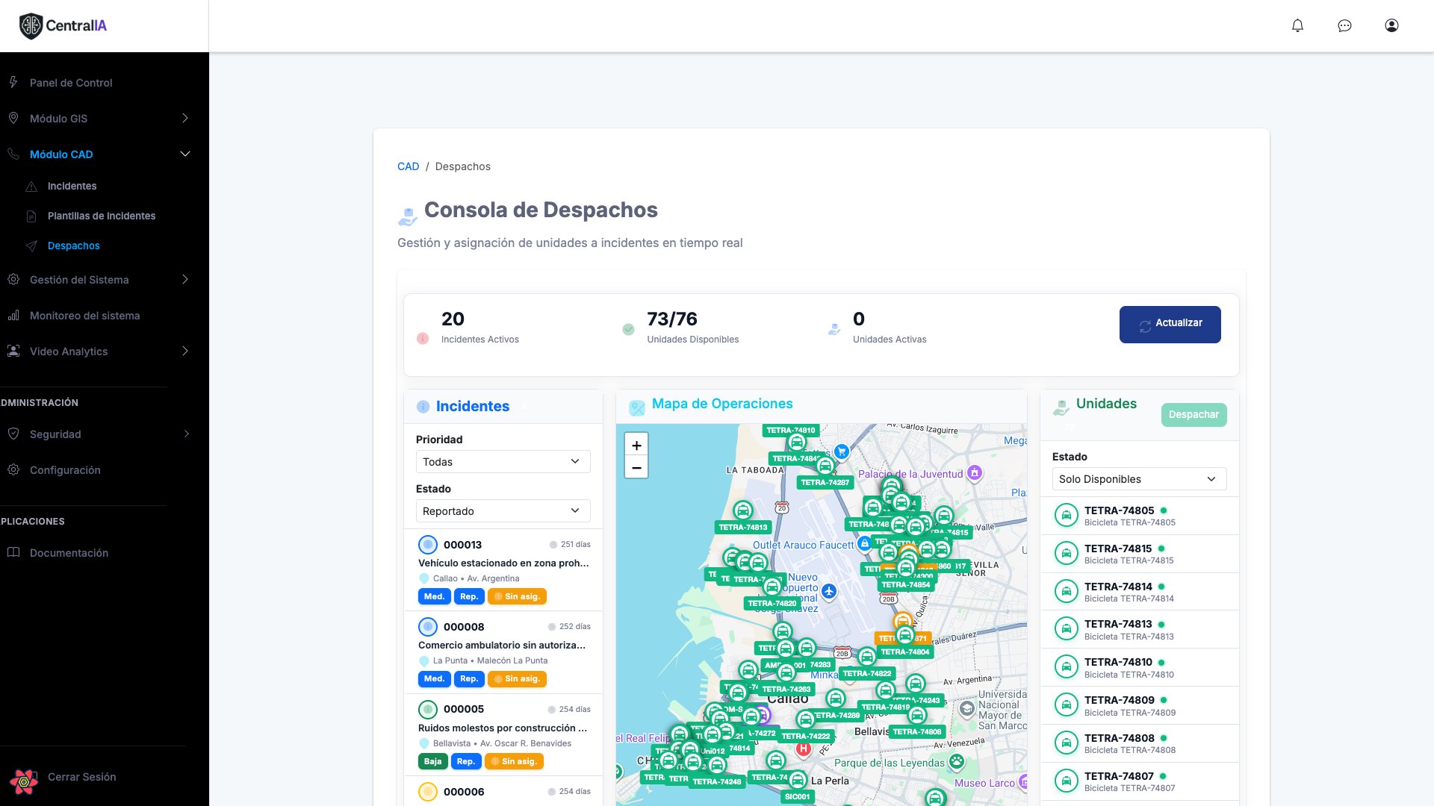Click the Documentación book icon
The height and width of the screenshot is (806, 1434).
tap(13, 552)
